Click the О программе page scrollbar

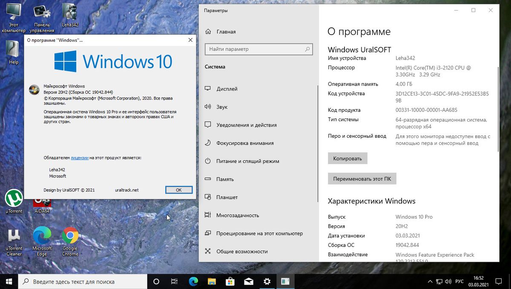pyautogui.click(x=498, y=109)
